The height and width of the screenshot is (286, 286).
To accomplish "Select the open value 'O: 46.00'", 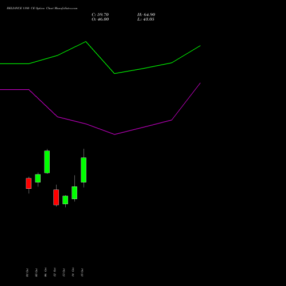I will [x=100, y=19].
